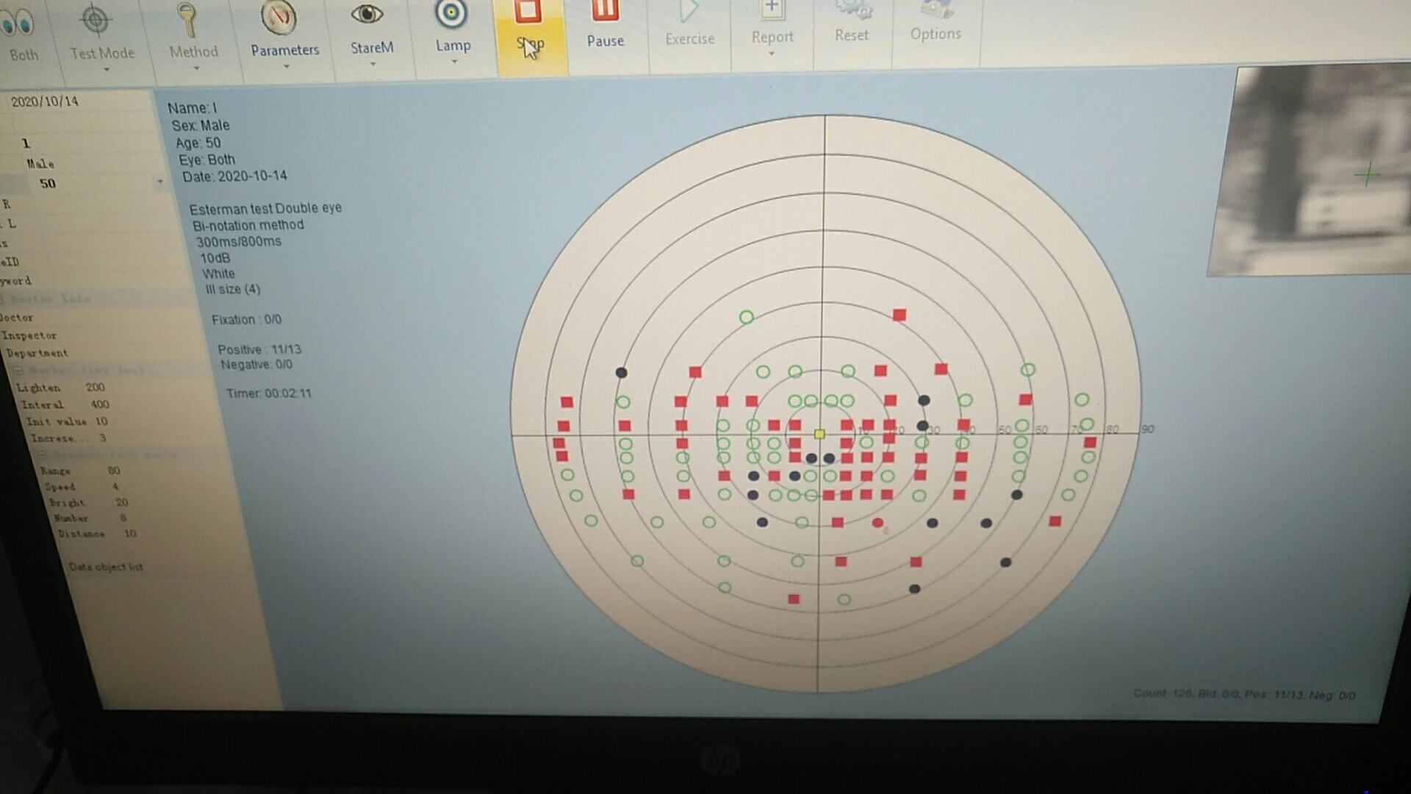Collapse the marker time section expander
1411x794 pixels.
coord(19,371)
